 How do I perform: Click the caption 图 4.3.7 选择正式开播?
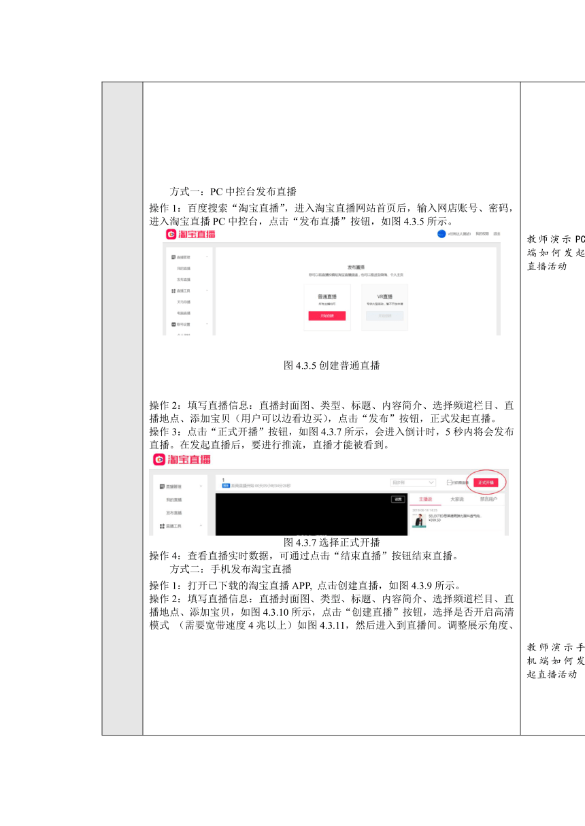point(331,542)
